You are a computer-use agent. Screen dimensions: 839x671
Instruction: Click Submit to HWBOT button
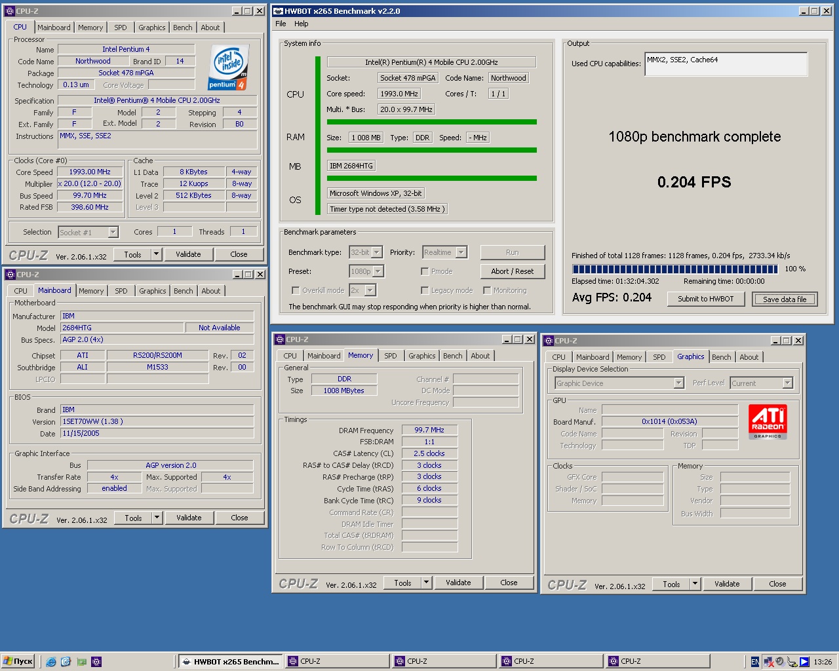(706, 299)
